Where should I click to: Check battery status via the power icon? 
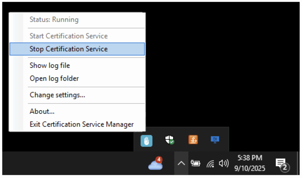tap(196, 163)
